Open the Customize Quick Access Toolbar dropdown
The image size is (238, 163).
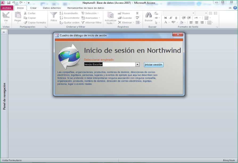tap(28, 3)
